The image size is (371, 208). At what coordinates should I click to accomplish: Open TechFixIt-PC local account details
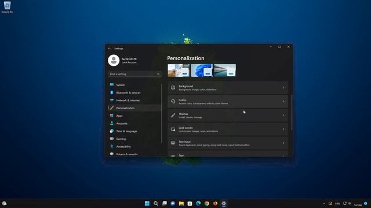[129, 61]
